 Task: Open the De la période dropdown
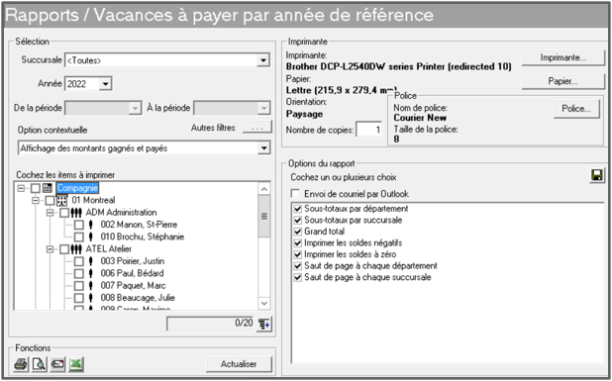click(x=135, y=108)
